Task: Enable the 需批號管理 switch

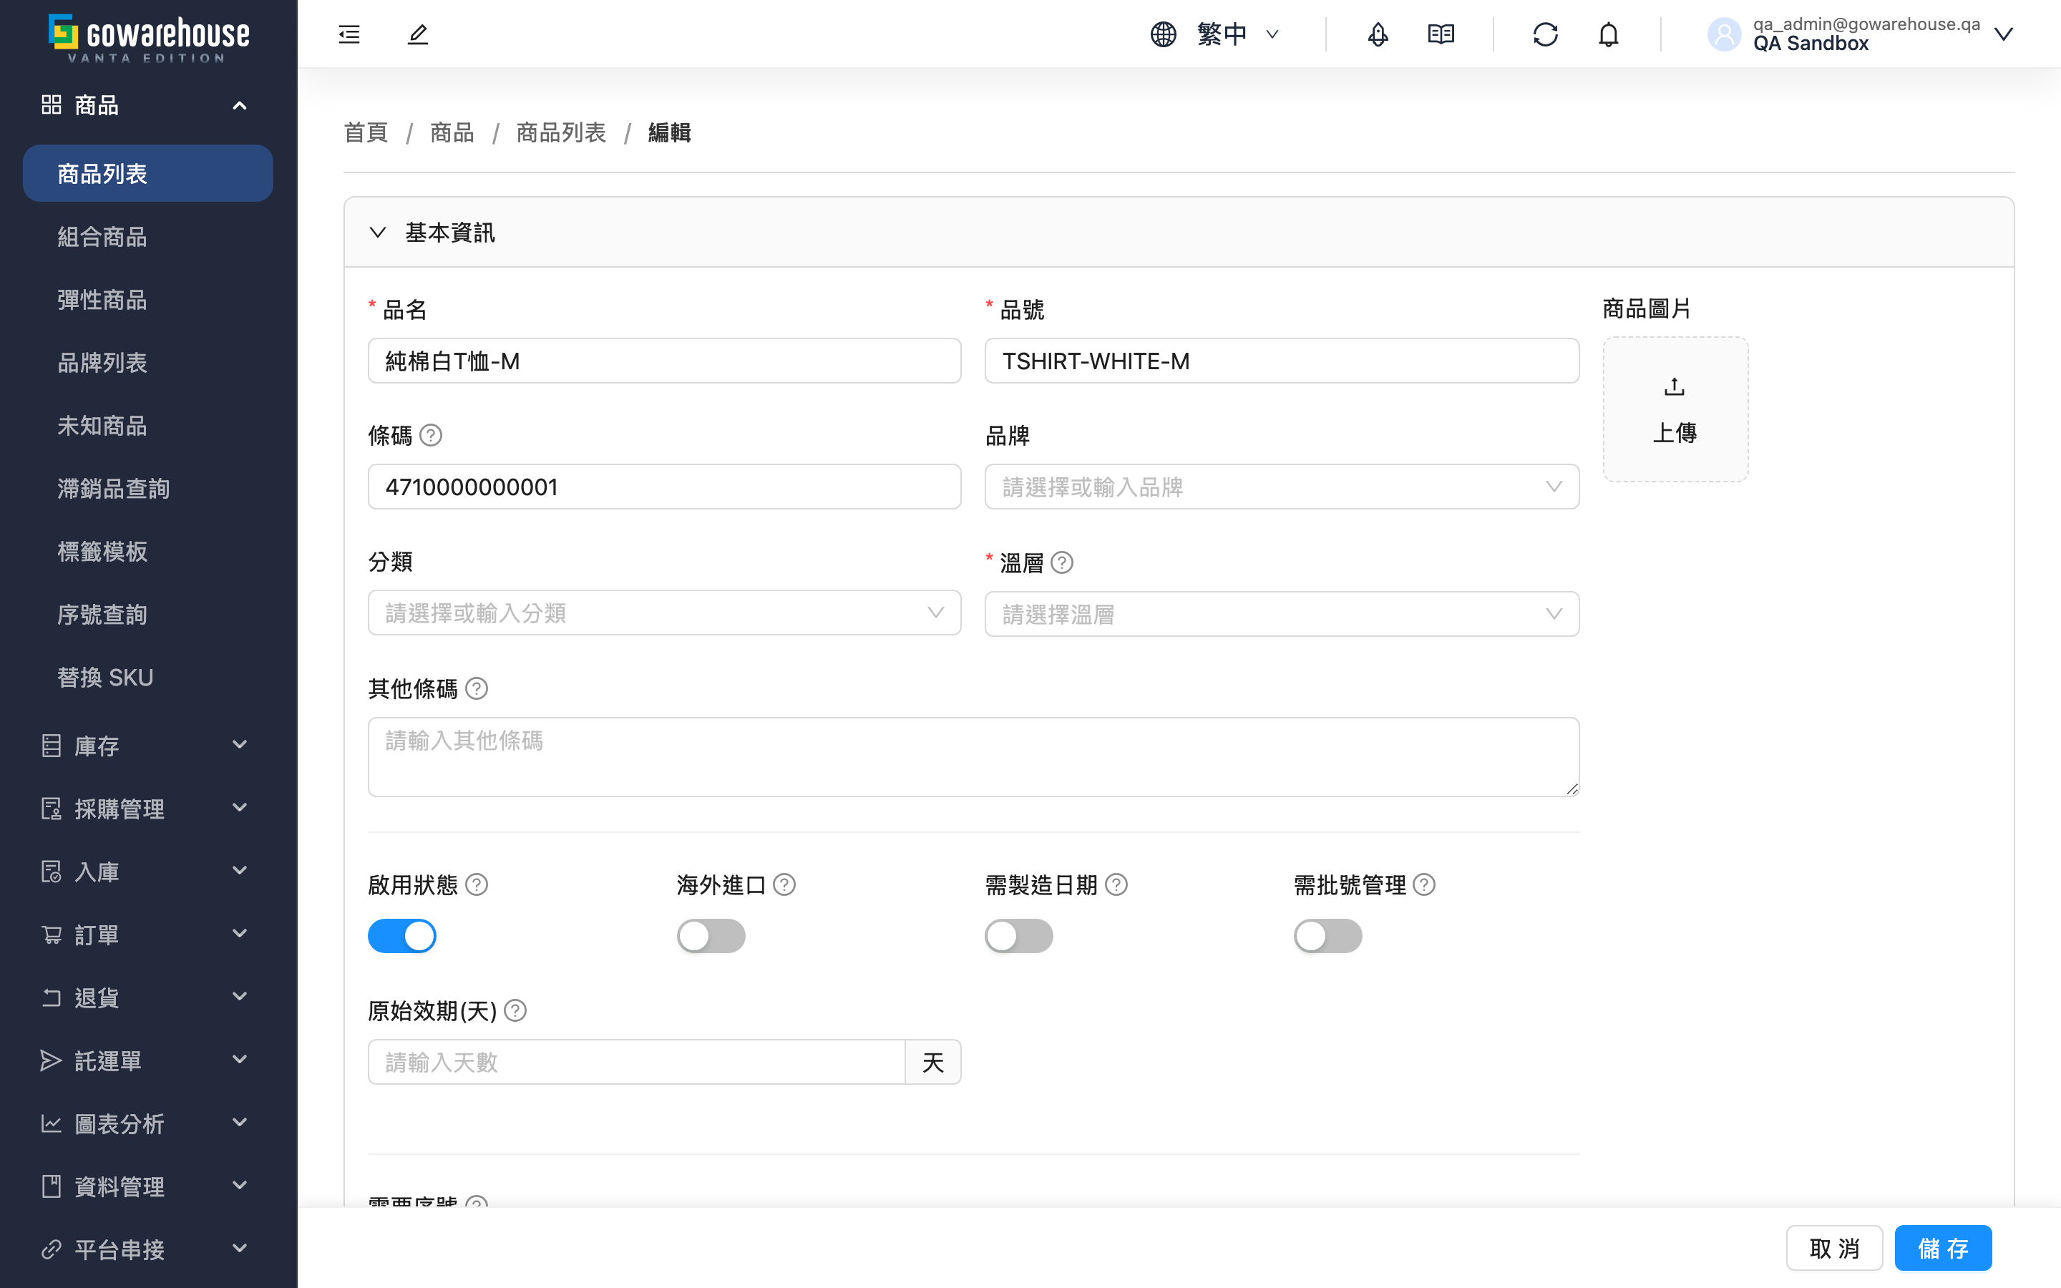Action: [x=1327, y=935]
